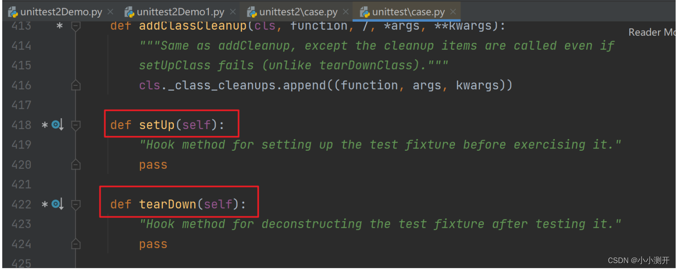
Task: Close the unittest2Demo1.py tab
Action: click(233, 11)
